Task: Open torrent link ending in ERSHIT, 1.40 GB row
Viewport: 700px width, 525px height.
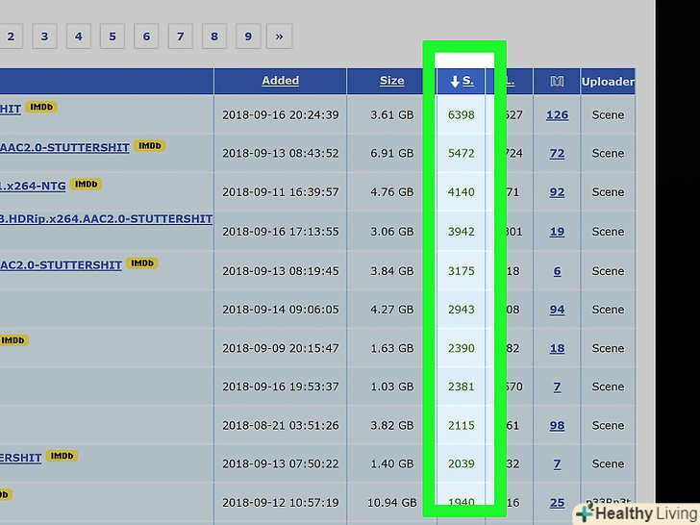Action: tap(20, 458)
